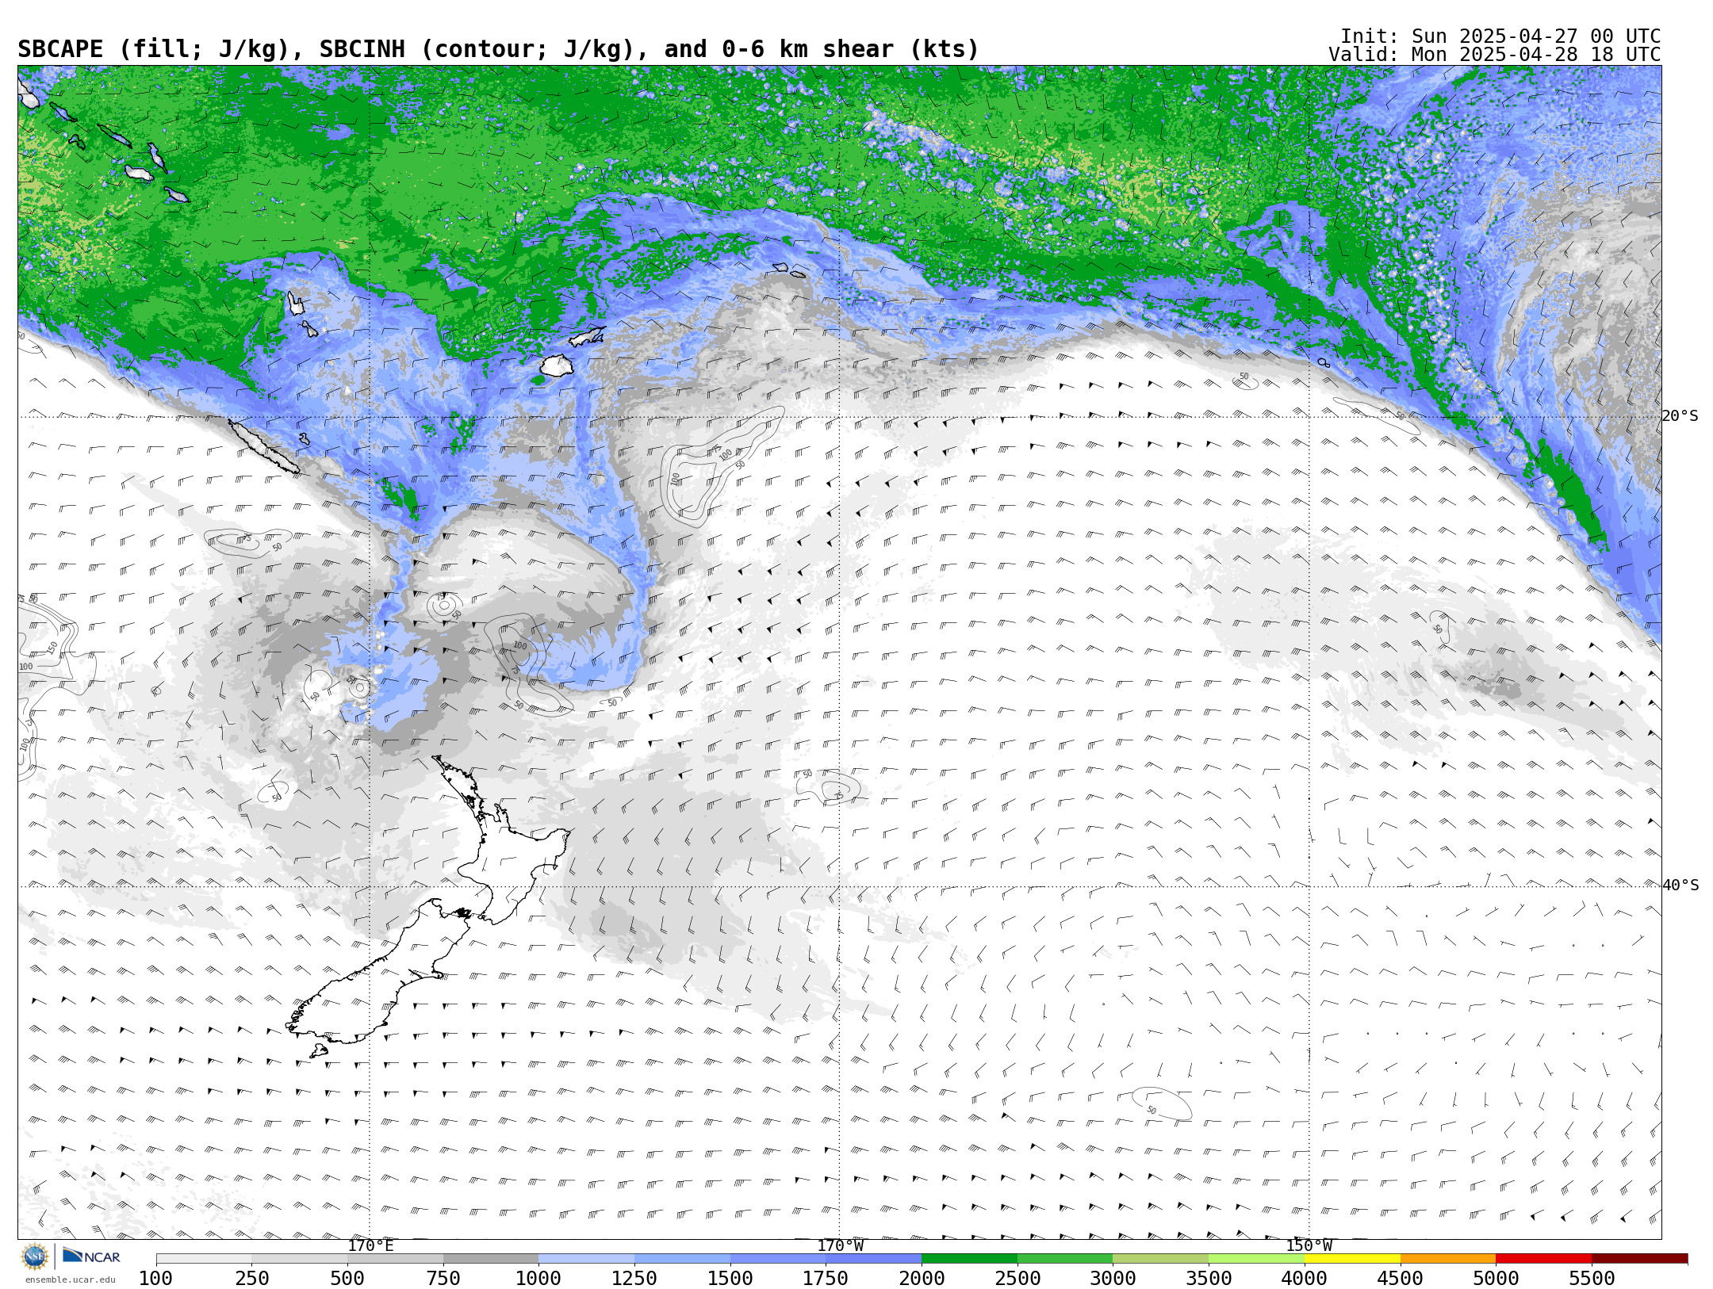Click the NSF logo
The width and height of the screenshot is (1713, 1289).
(x=35, y=1256)
